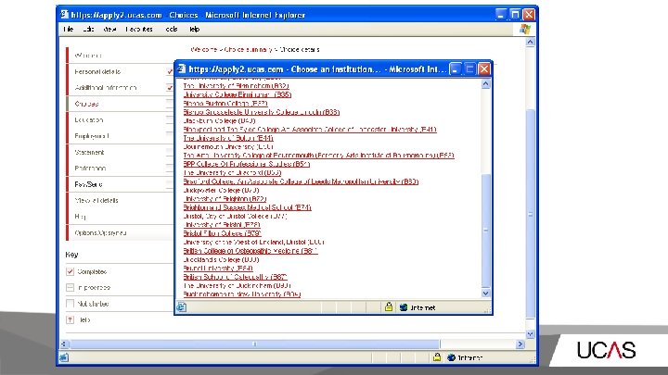Open the File menu
This screenshot has width=668, height=375.
[x=68, y=29]
